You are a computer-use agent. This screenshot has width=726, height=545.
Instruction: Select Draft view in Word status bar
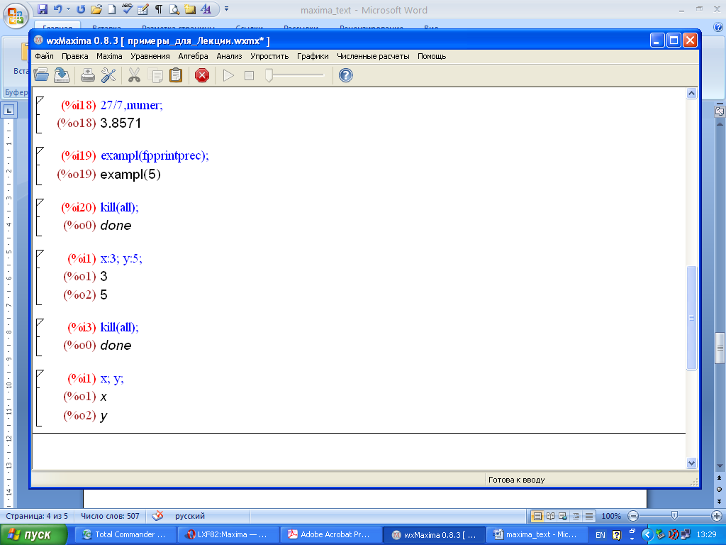(588, 516)
